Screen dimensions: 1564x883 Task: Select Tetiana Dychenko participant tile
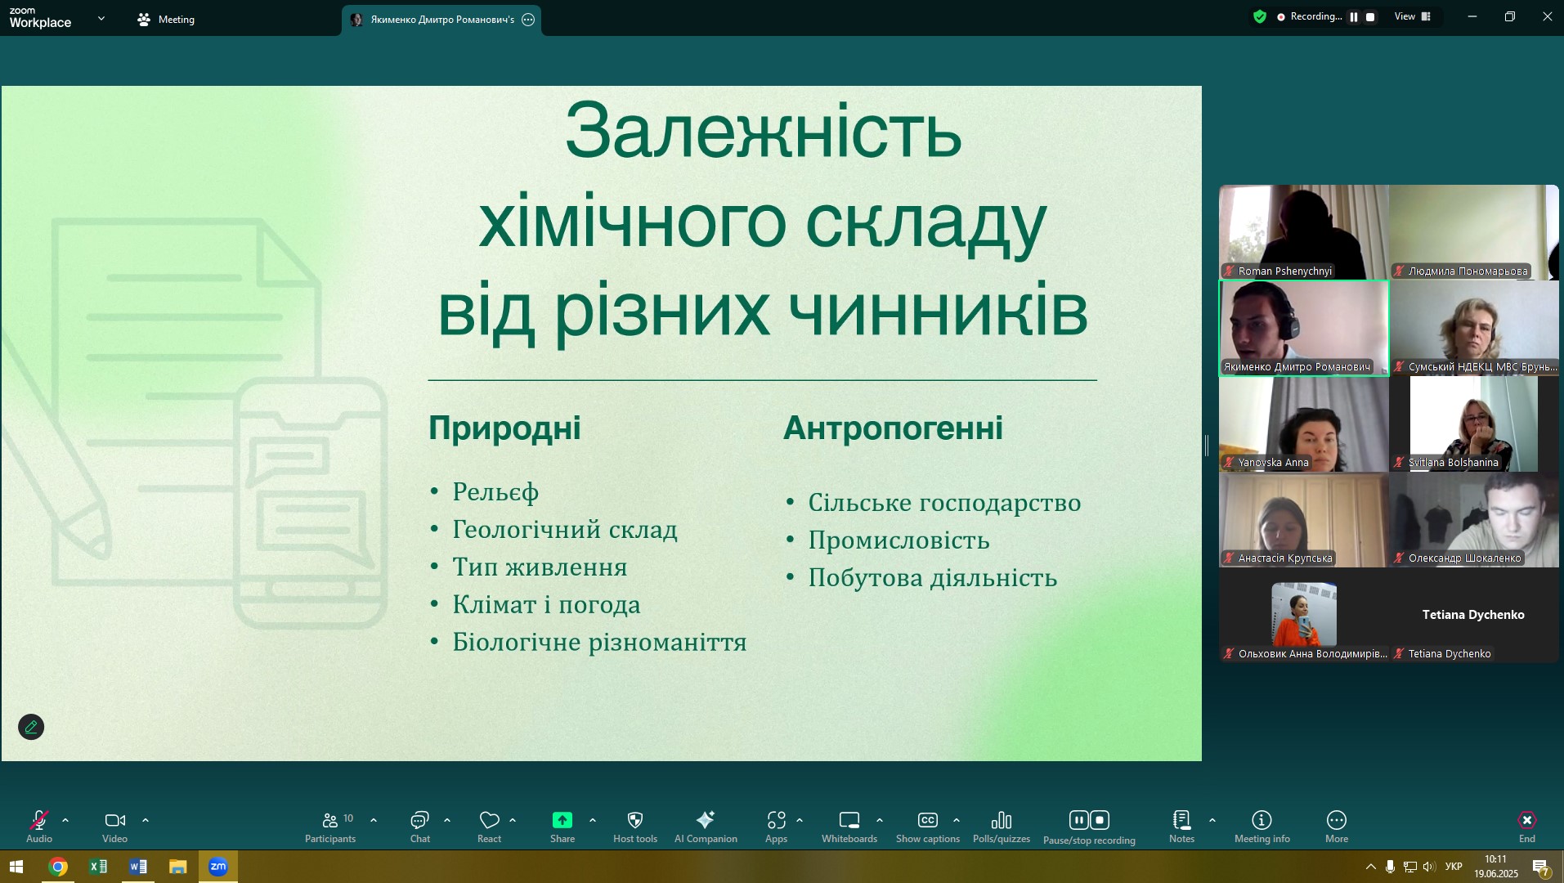pos(1474,615)
